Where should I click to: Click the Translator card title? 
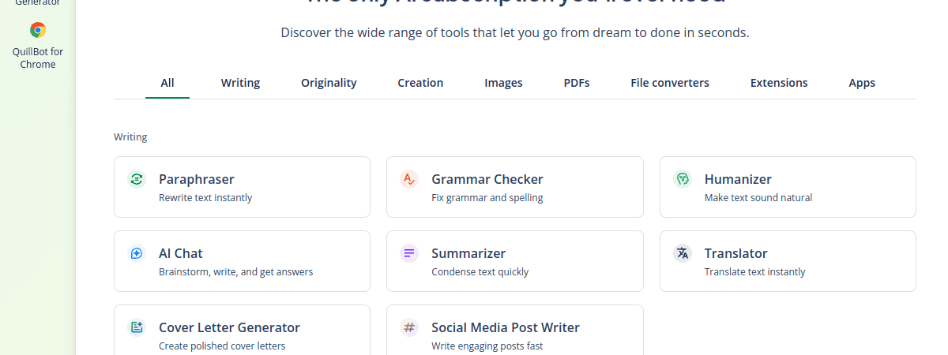(x=735, y=253)
